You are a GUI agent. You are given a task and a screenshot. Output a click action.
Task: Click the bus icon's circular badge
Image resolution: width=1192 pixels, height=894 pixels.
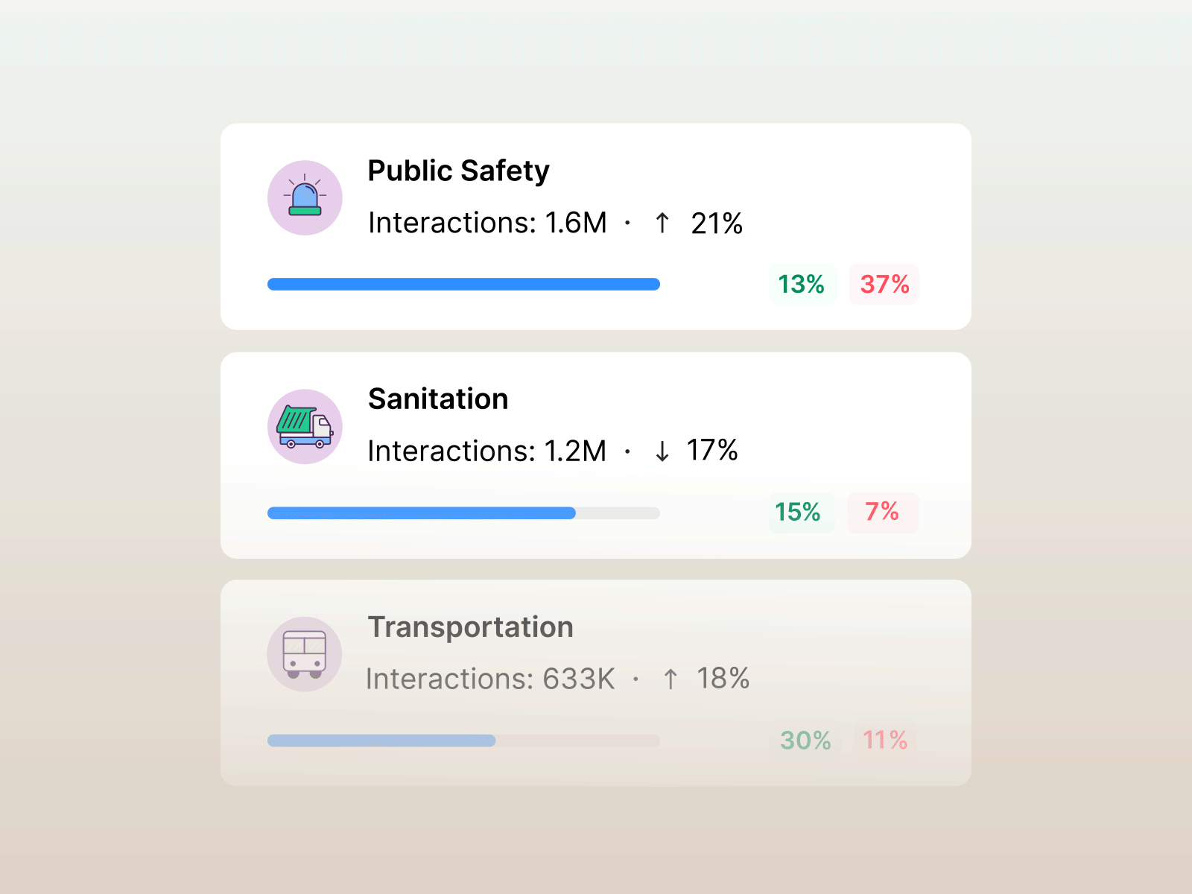pyautogui.click(x=304, y=654)
